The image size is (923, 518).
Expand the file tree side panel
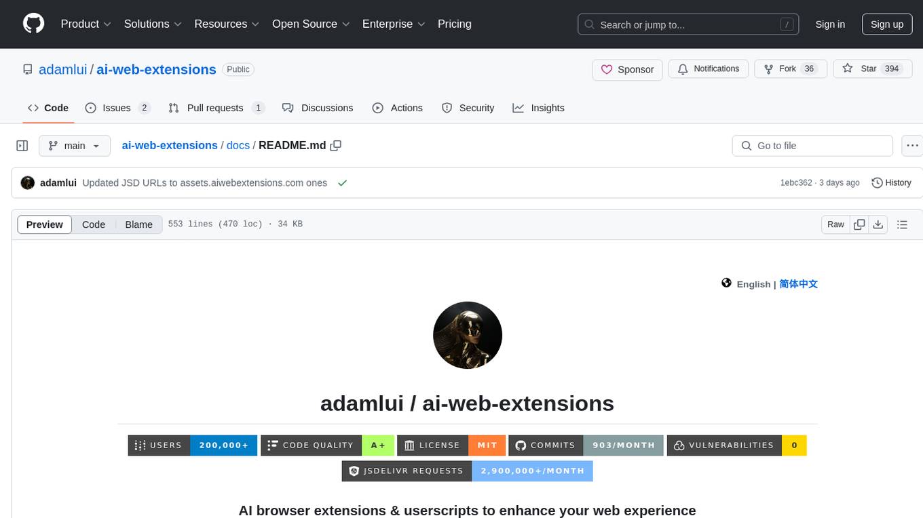22,146
